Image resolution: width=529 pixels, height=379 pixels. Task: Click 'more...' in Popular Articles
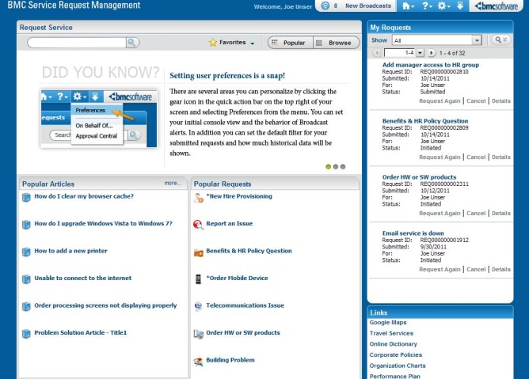click(x=173, y=184)
